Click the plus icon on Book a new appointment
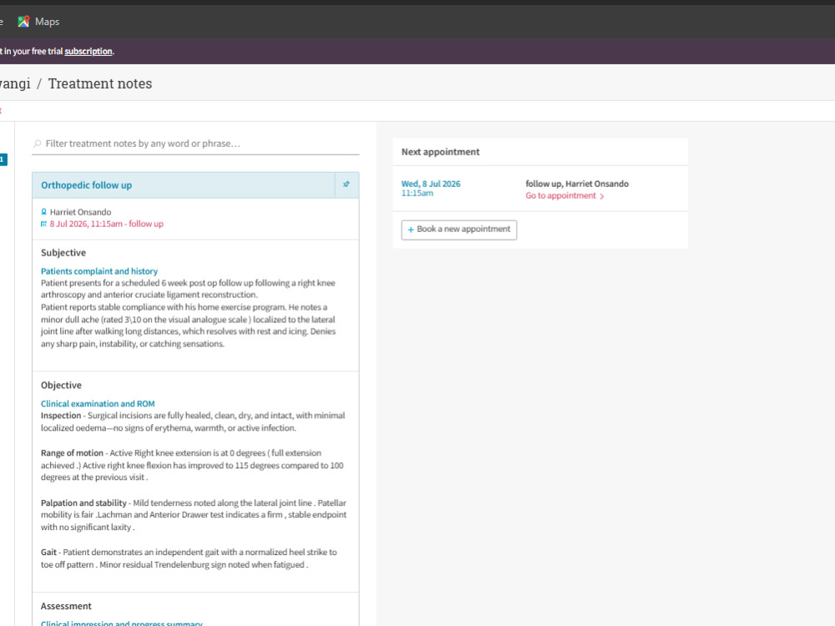The width and height of the screenshot is (835, 626). (x=411, y=230)
